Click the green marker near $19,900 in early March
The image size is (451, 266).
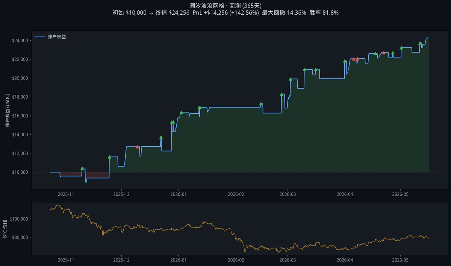290,79
